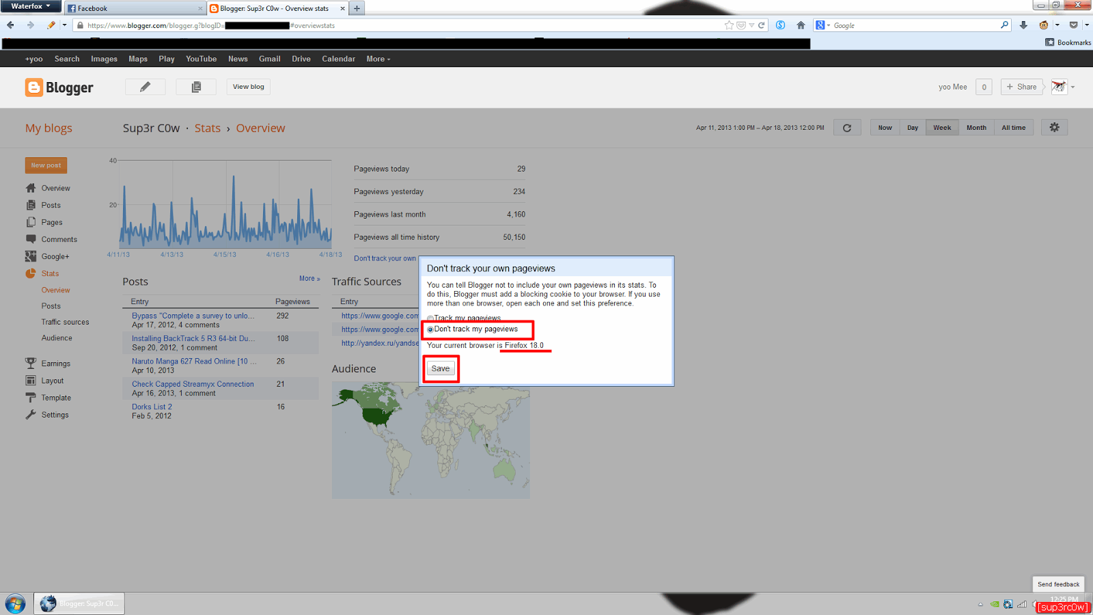
Task: Open the dropdown arrow next to pencil icon
Action: pos(64,25)
